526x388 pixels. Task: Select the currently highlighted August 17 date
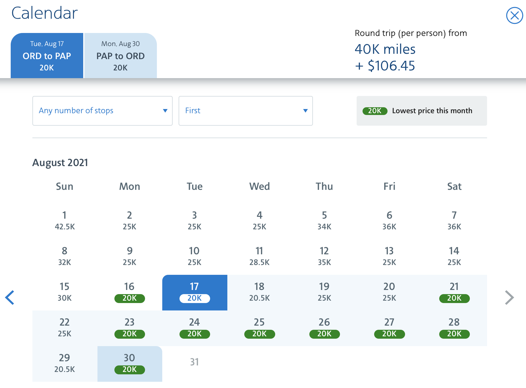(194, 292)
